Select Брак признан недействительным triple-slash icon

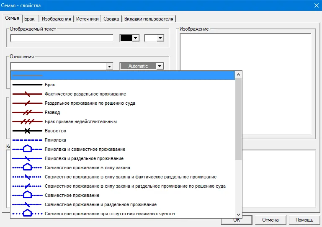point(27,121)
